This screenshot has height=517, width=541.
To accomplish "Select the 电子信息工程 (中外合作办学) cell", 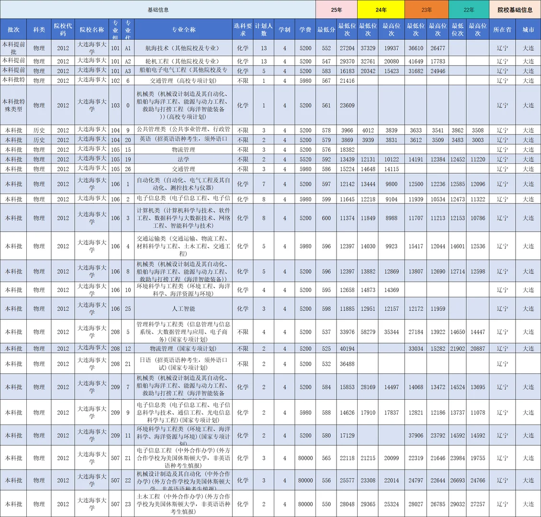I will click(x=183, y=458).
